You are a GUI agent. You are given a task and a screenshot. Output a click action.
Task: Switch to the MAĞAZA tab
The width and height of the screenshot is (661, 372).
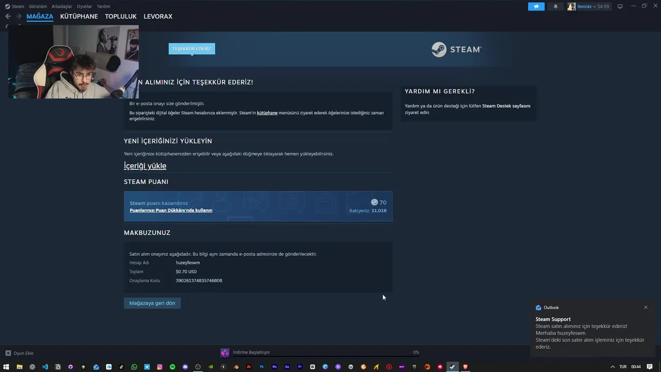click(x=40, y=17)
